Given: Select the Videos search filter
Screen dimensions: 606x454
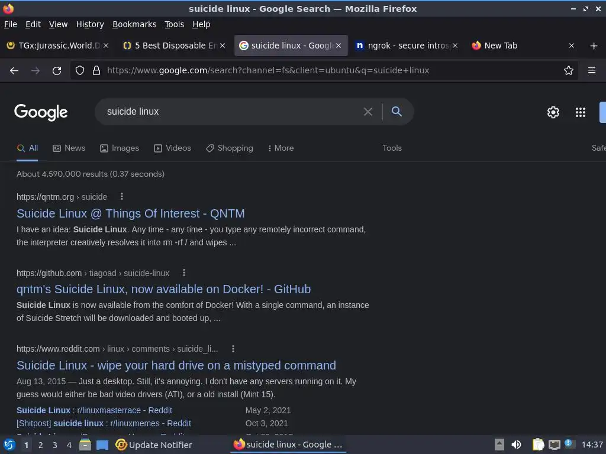Looking at the screenshot, I should click(172, 148).
